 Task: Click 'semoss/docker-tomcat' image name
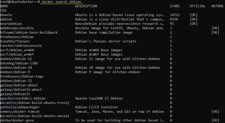[20, 112]
